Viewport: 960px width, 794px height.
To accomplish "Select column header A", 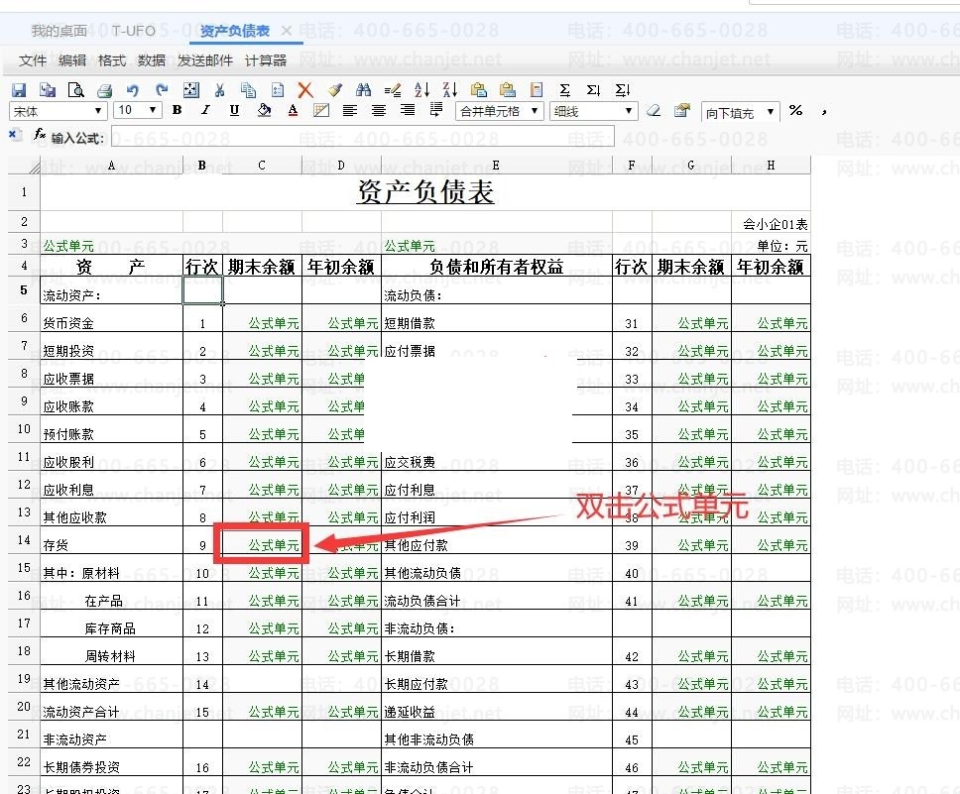I will [111, 166].
